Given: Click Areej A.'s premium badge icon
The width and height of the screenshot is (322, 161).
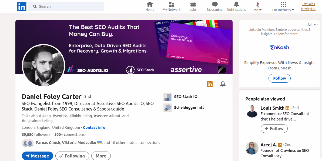Looking at the screenshot, I should tap(280, 145).
